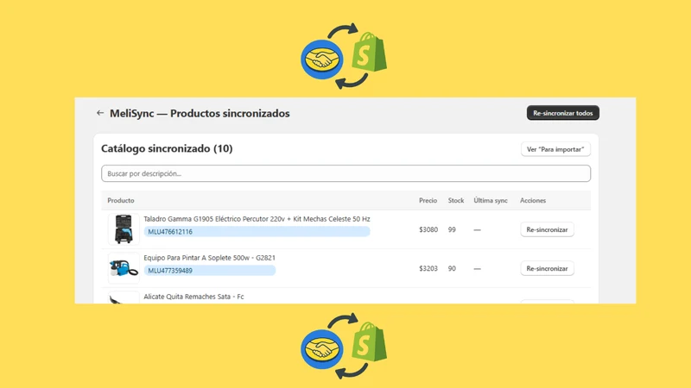Image resolution: width=691 pixels, height=388 pixels.
Task: Click the Taladro Gamma G1905 product title
Action: [x=257, y=219]
